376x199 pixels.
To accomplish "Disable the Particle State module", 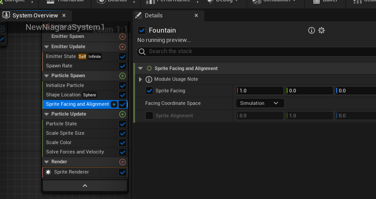I will pyautogui.click(x=123, y=124).
